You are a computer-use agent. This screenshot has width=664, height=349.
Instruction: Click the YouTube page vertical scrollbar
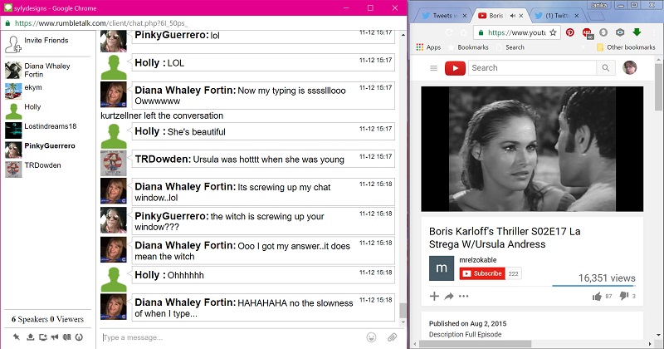[658, 87]
